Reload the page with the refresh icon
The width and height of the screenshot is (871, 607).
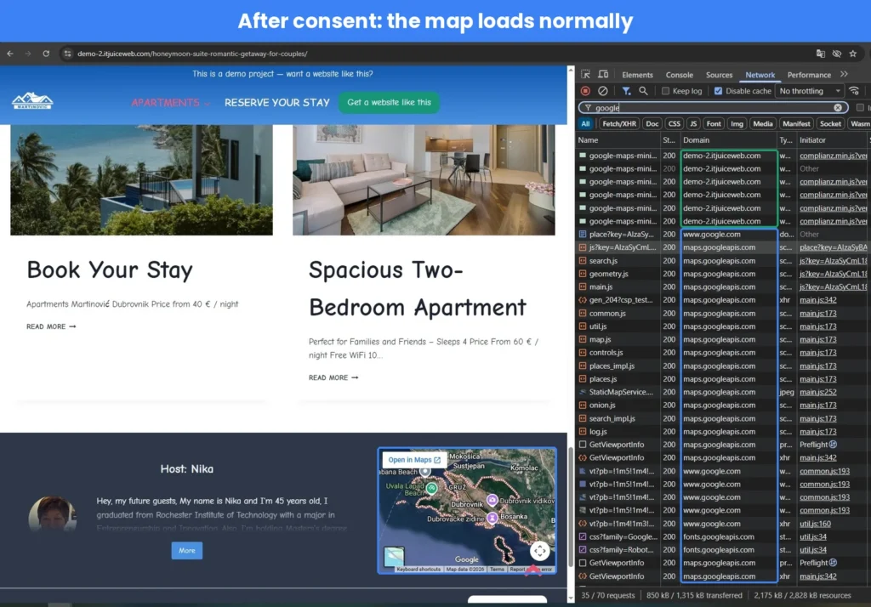(46, 54)
